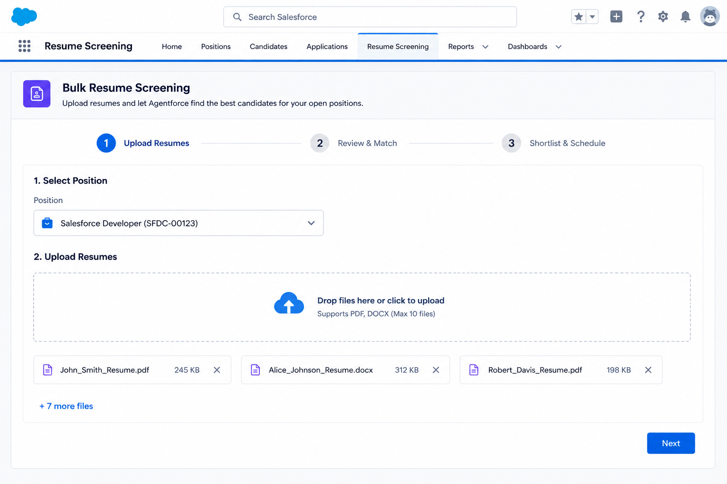Click the Bulk Resume Screening heading

click(x=126, y=88)
